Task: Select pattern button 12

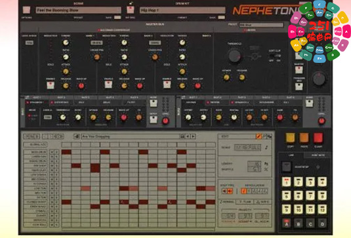Action: click(322, 209)
